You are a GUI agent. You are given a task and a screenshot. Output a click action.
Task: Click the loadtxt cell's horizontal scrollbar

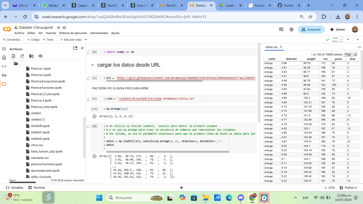coord(167,152)
